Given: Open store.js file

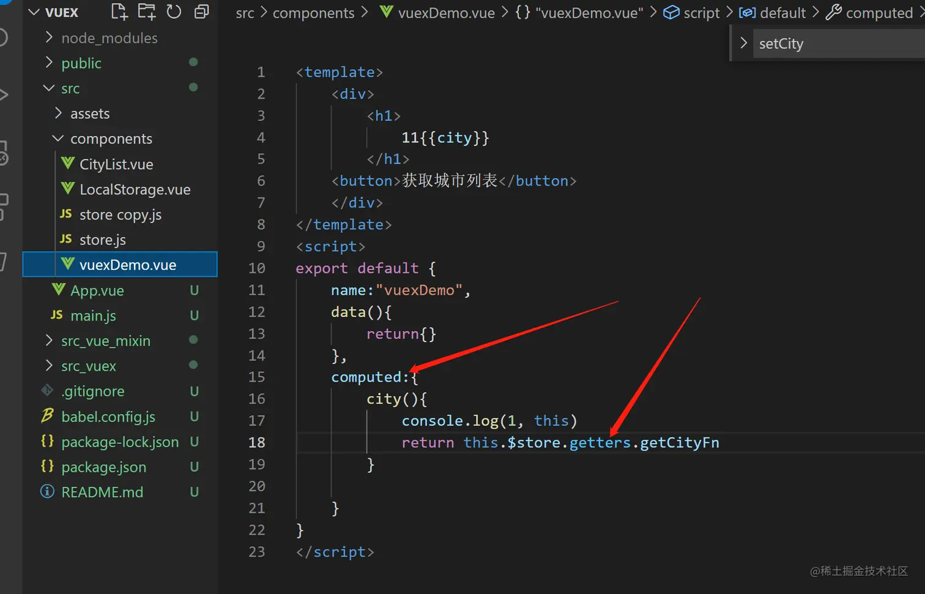Looking at the screenshot, I should [x=103, y=240].
